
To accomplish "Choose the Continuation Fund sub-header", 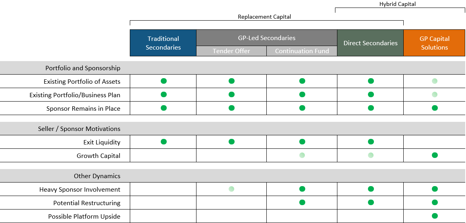I will [302, 51].
